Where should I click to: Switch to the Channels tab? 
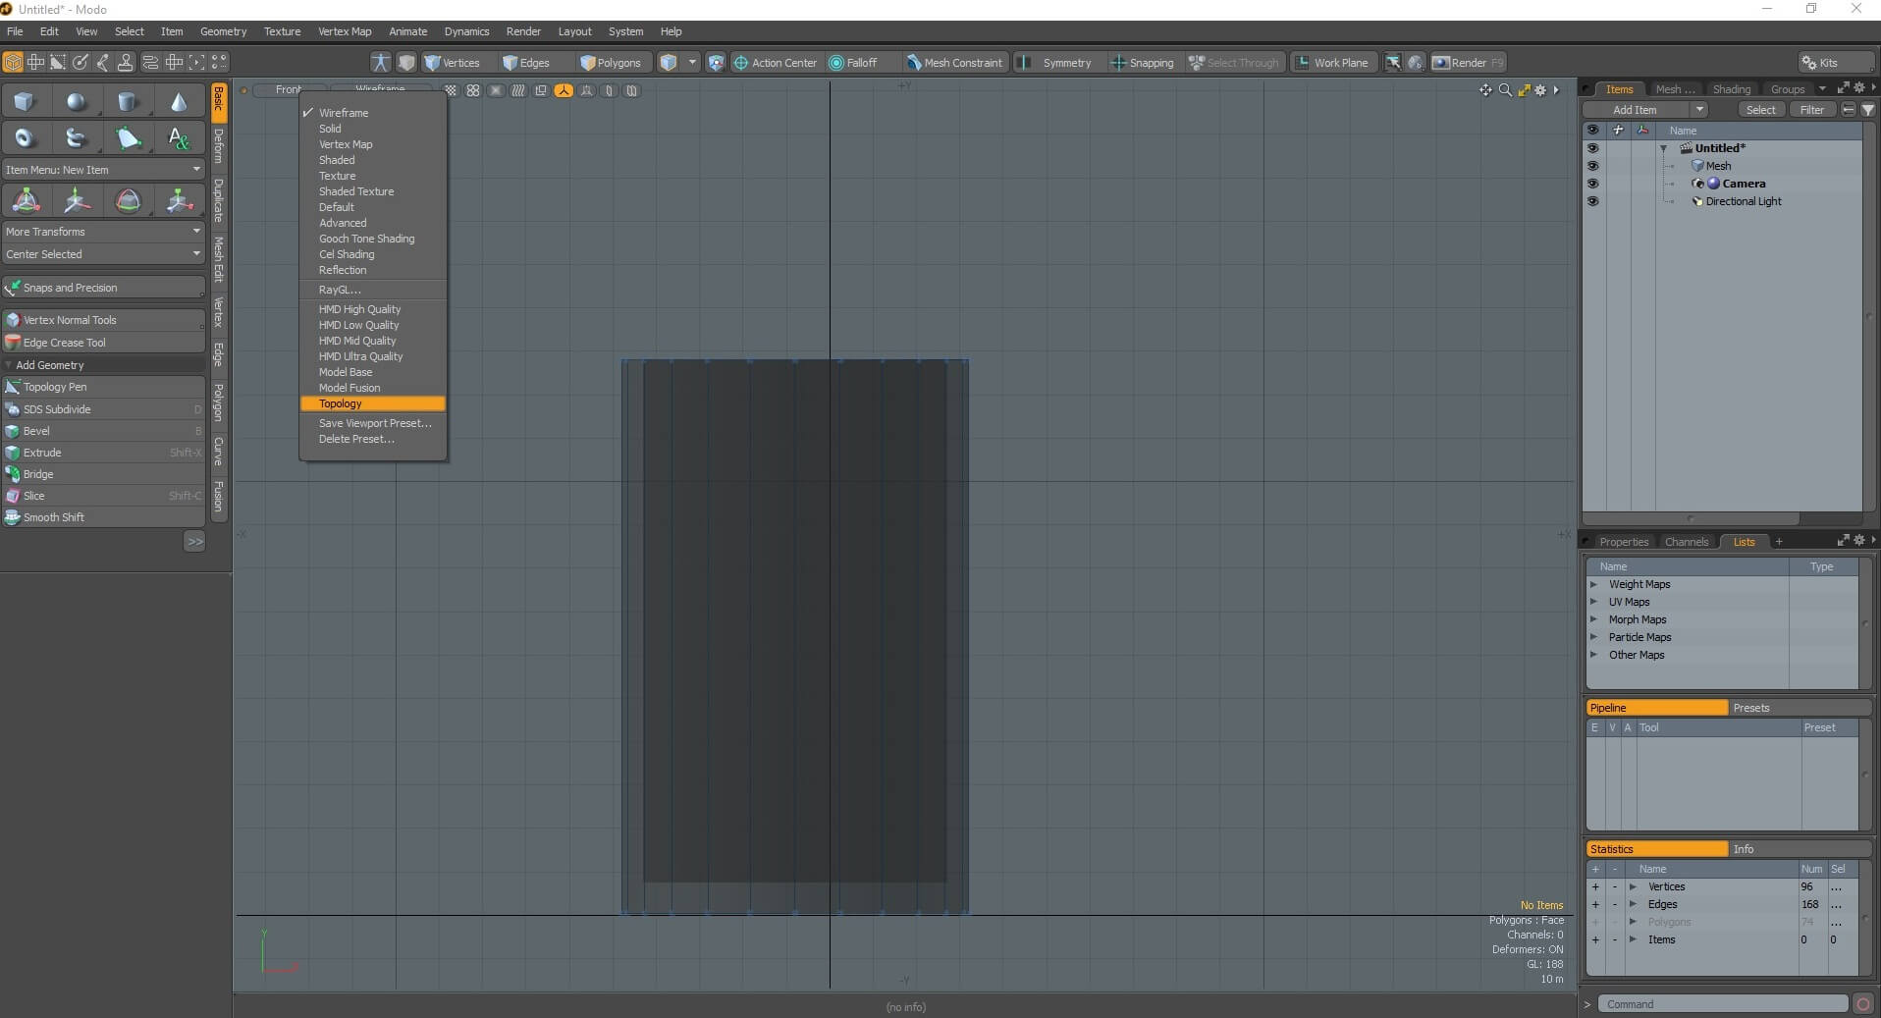[1687, 541]
